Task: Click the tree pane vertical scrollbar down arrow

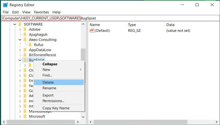Action: point(83,117)
